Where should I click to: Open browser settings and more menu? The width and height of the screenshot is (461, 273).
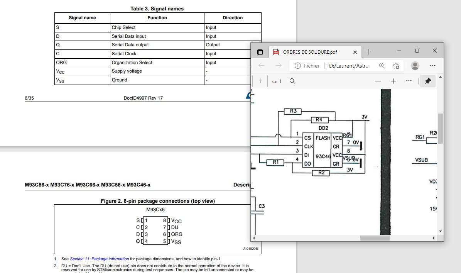tap(432, 66)
